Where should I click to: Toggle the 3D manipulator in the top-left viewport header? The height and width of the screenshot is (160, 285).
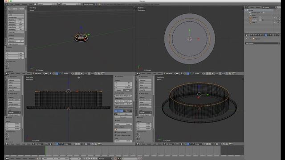(55, 73)
